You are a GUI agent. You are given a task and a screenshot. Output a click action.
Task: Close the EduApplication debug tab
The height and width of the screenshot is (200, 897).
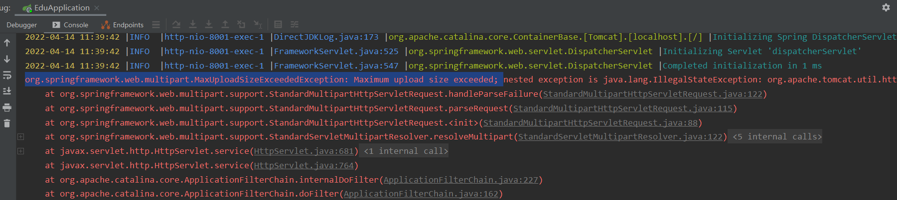coord(97,8)
